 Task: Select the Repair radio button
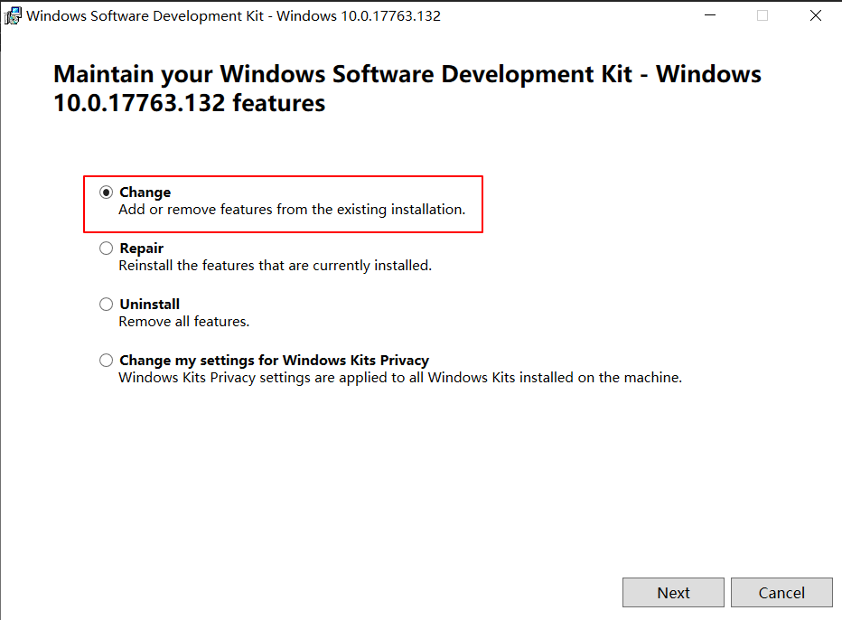pyautogui.click(x=107, y=249)
